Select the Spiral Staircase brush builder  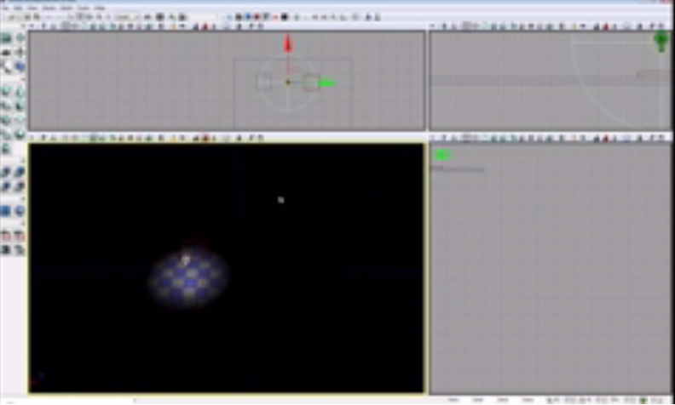(x=6, y=134)
